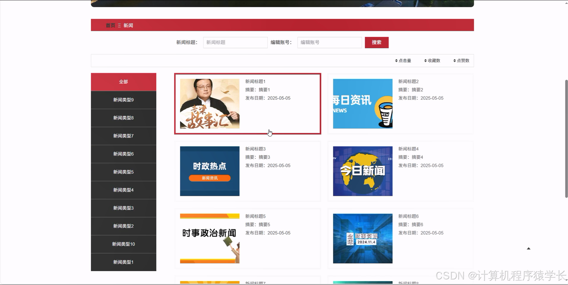
Task: Click the 每日资讯 news thumbnail image
Action: 362,103
